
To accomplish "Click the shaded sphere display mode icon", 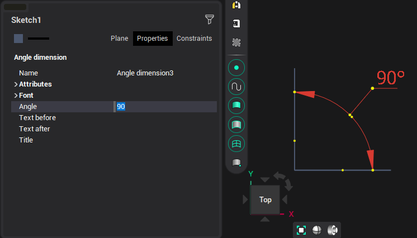I will click(x=317, y=230).
